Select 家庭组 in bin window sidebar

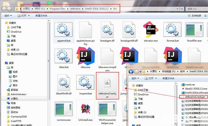coord(12,90)
